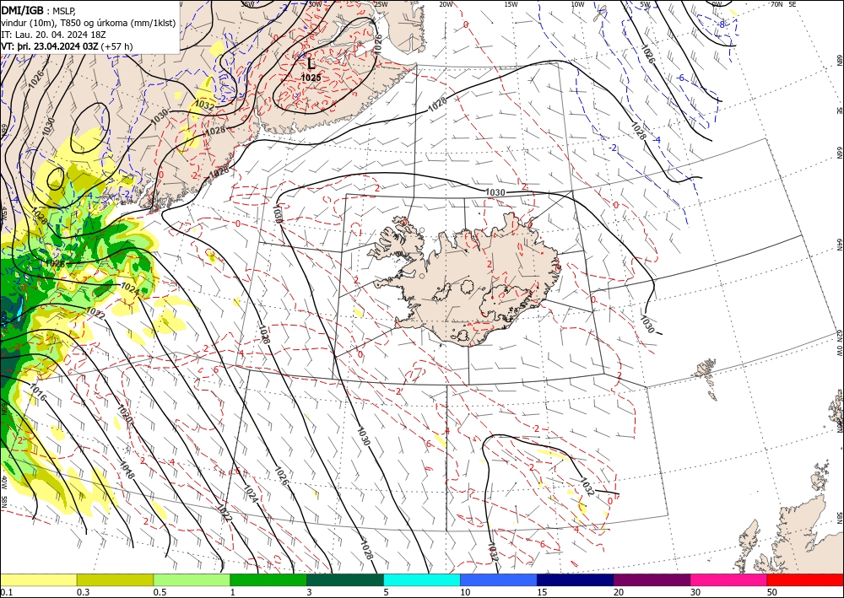Image resolution: width=844 pixels, height=598 pixels.
Task: Click the blue "-6" temperature contour label
Action: coord(681,78)
